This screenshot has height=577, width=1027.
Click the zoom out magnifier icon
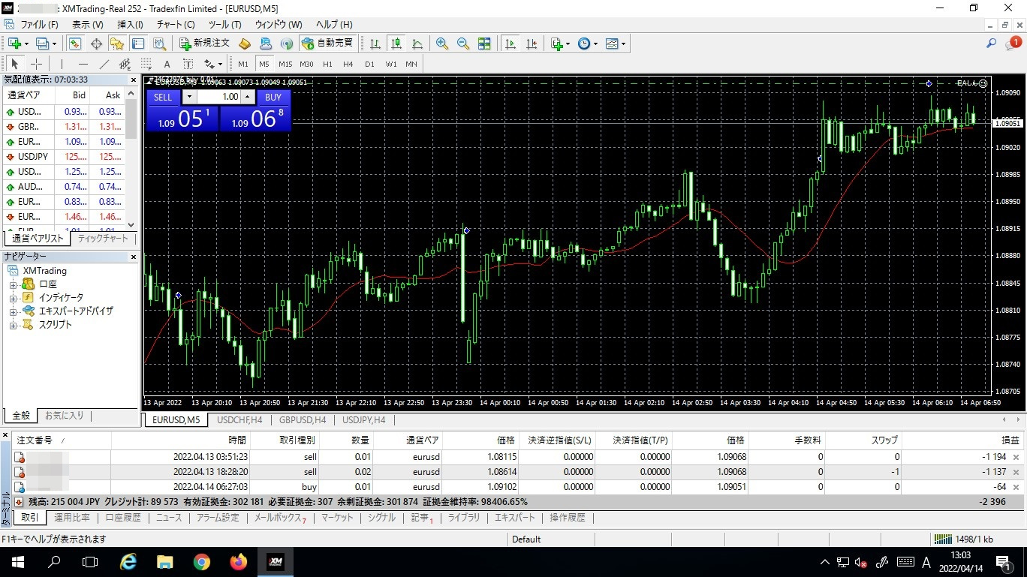[462, 44]
